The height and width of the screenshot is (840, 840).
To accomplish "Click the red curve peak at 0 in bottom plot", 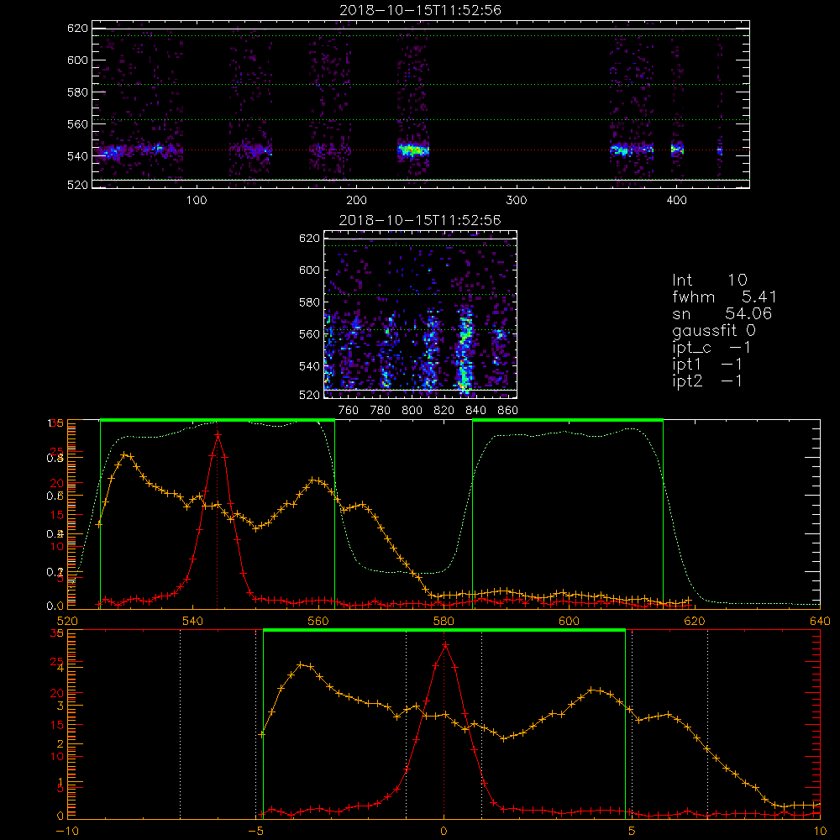I will pos(445,645).
